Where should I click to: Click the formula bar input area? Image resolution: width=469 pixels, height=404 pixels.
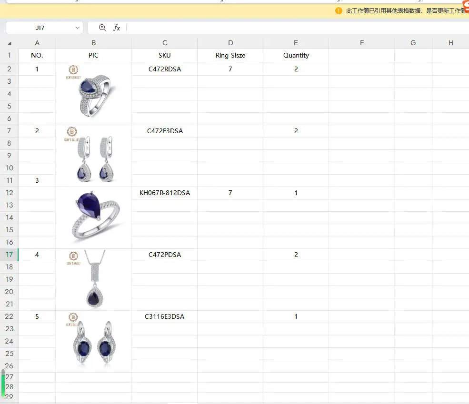click(x=297, y=28)
